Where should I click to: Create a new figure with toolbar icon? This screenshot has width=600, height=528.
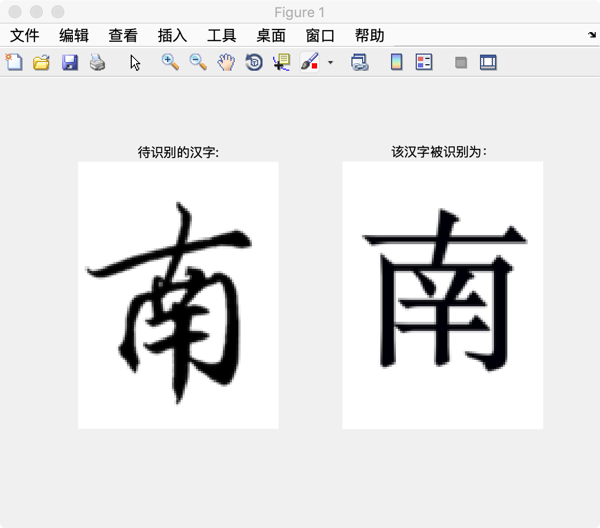14,62
